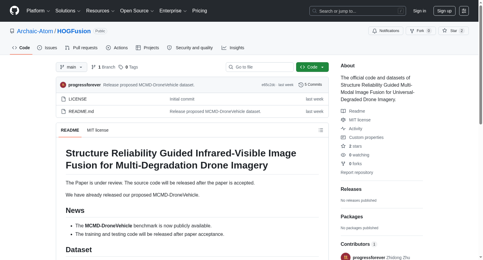Screen dimensions: 483x260
Task: Click the Notifications button
Action: point(386,31)
